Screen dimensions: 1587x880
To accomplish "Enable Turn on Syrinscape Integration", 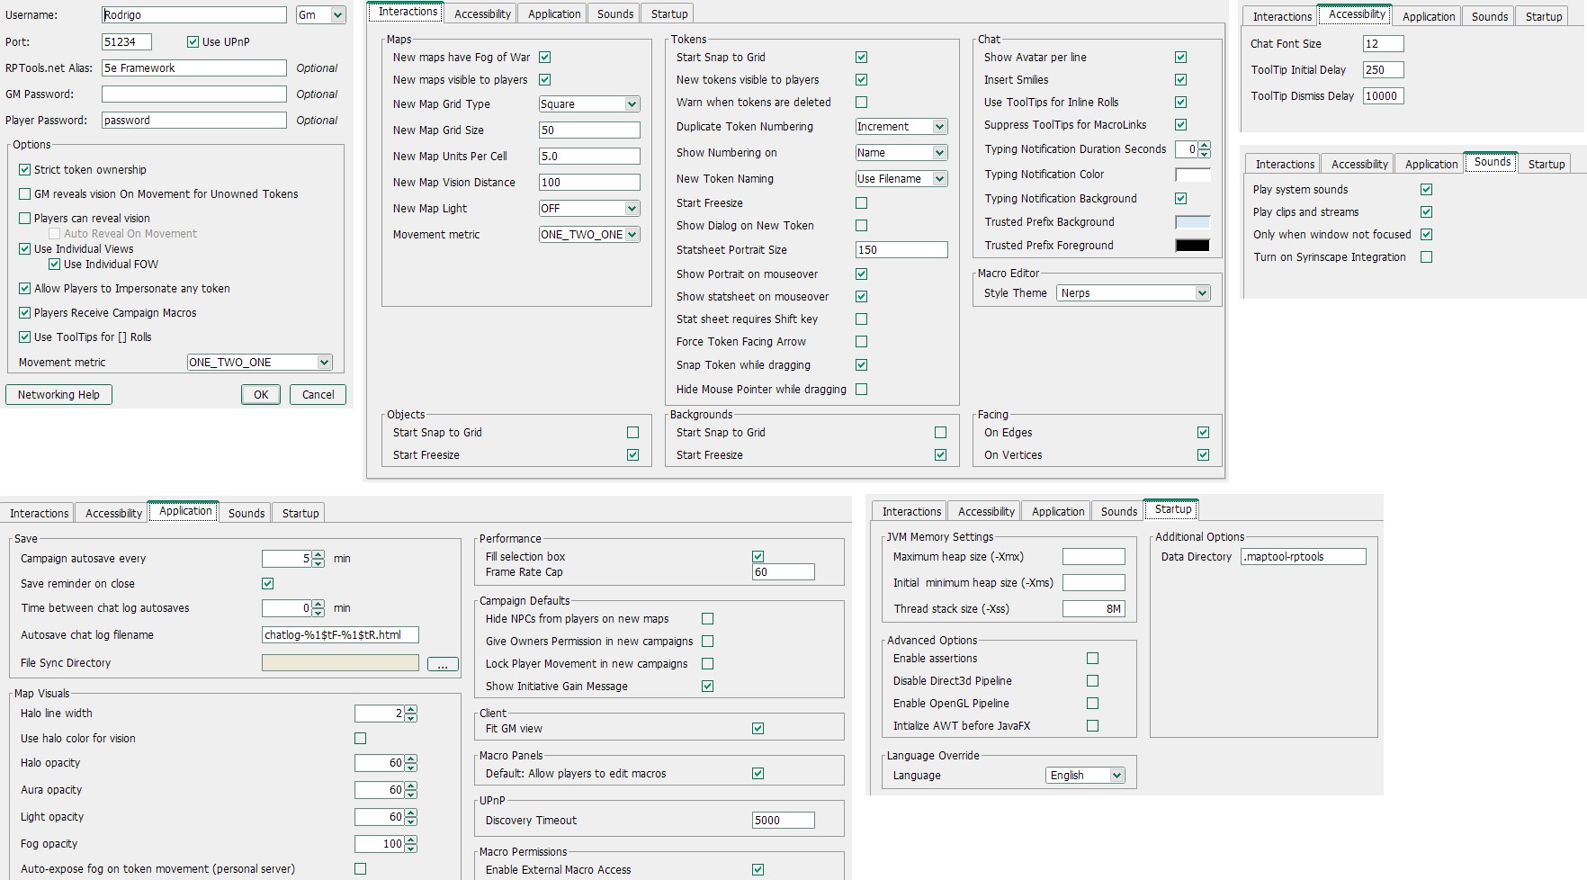I will pyautogui.click(x=1426, y=257).
